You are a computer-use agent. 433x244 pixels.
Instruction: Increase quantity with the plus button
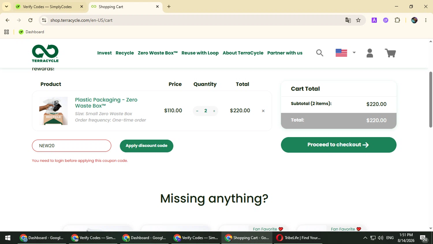pyautogui.click(x=214, y=111)
